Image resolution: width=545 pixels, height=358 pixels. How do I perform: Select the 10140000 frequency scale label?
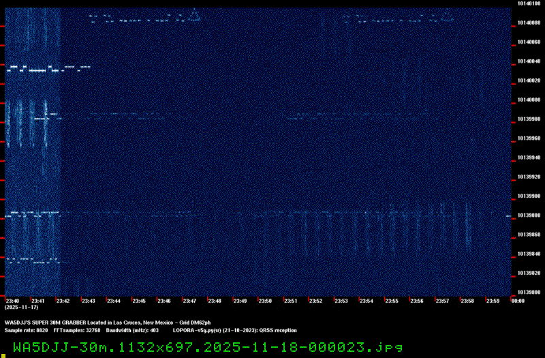coord(528,100)
